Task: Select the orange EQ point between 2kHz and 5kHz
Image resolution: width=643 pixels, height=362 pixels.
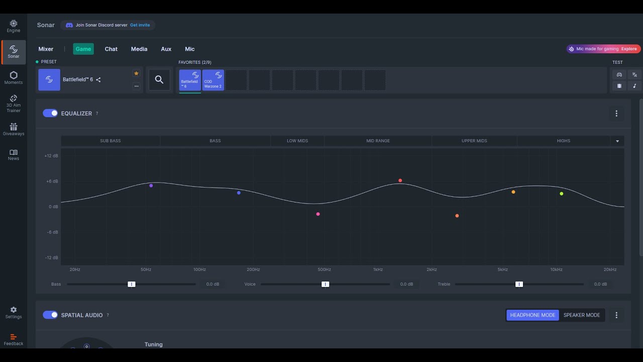Action: pyautogui.click(x=457, y=216)
